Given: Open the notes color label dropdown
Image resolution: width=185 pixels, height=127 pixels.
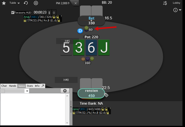Looking at the screenshot, I should point(15,91).
